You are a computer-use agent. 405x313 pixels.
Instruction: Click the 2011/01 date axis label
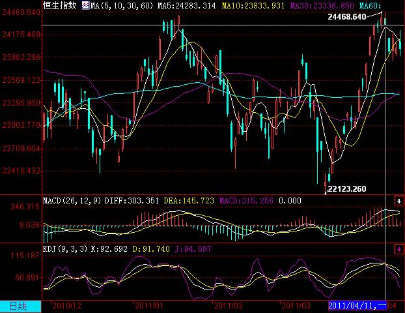149,306
